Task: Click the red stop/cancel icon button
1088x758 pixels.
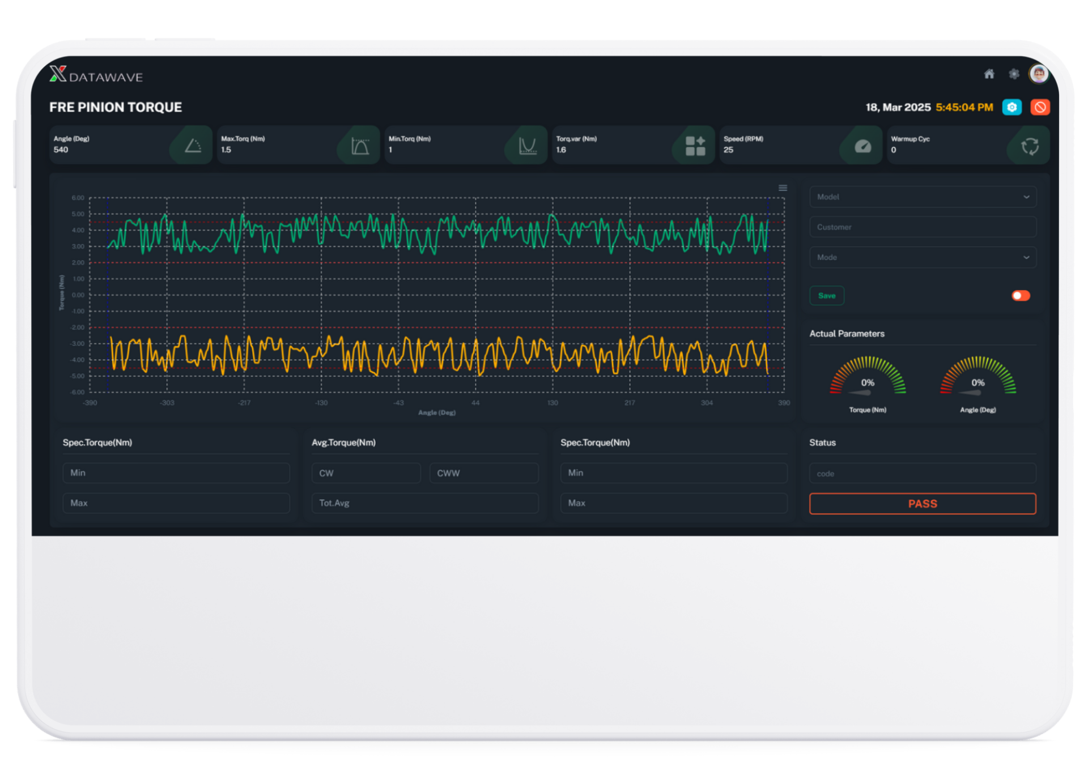Action: click(x=1040, y=107)
